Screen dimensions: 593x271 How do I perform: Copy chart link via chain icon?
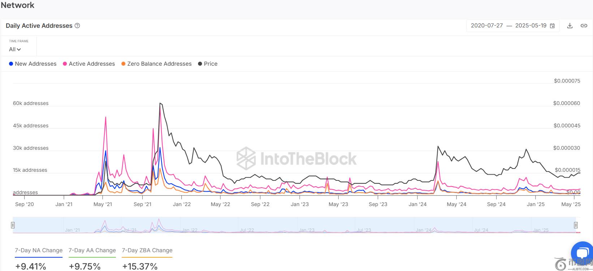[584, 26]
